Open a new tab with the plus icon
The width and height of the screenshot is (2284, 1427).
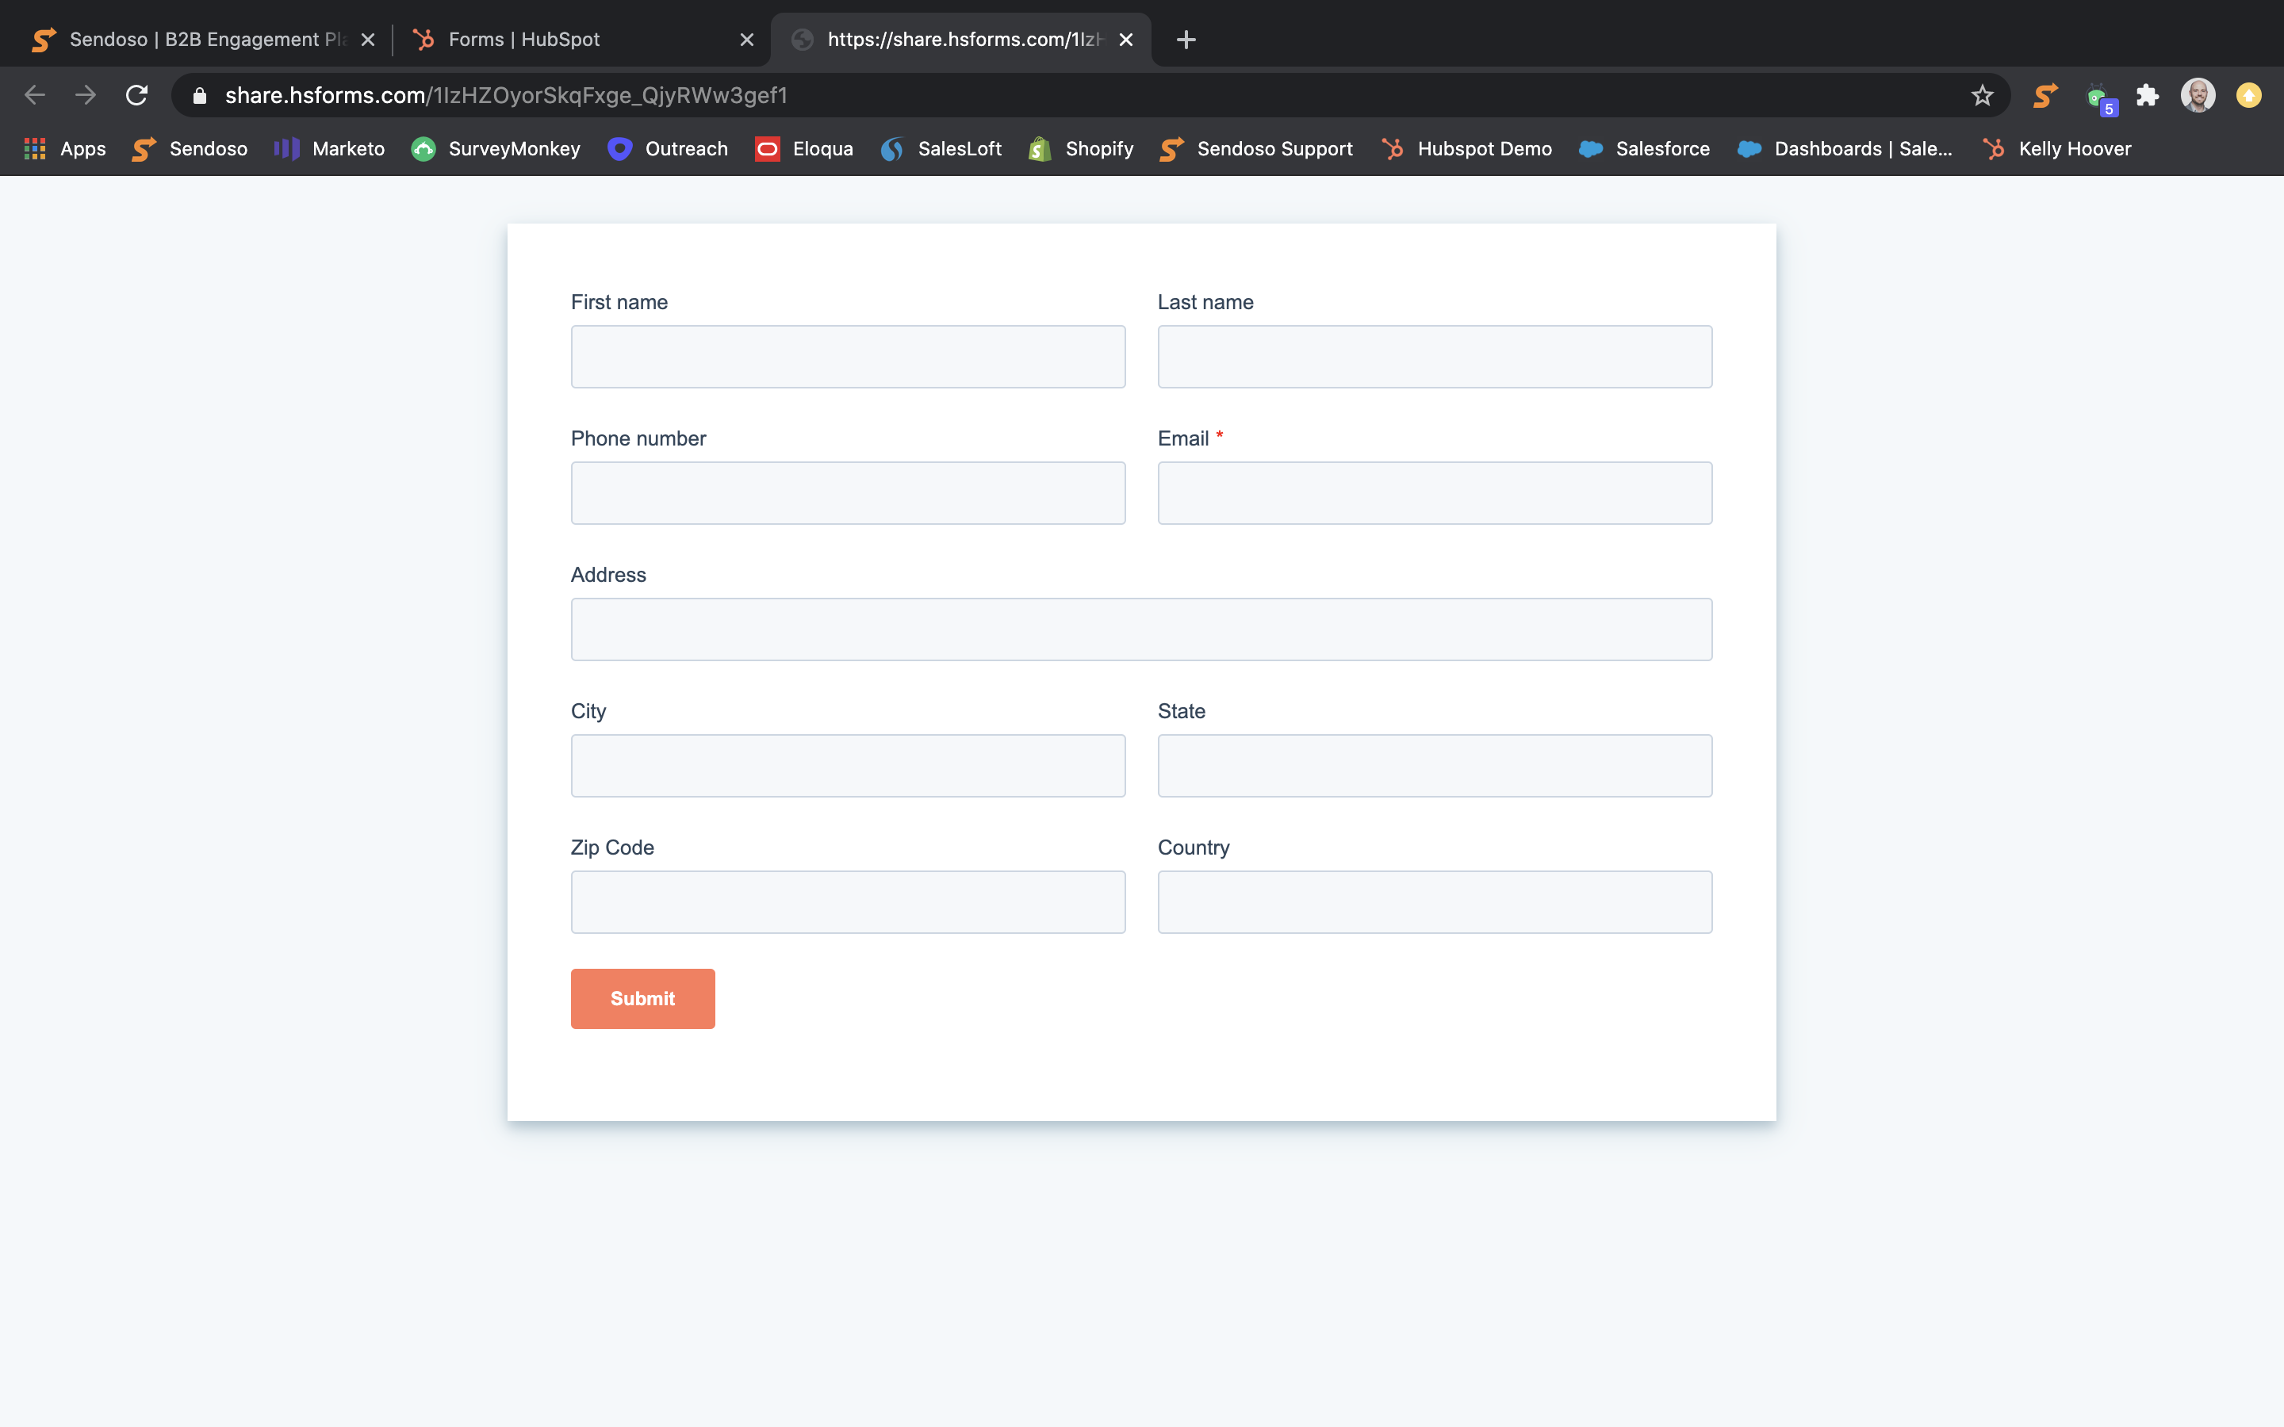coord(1186,40)
